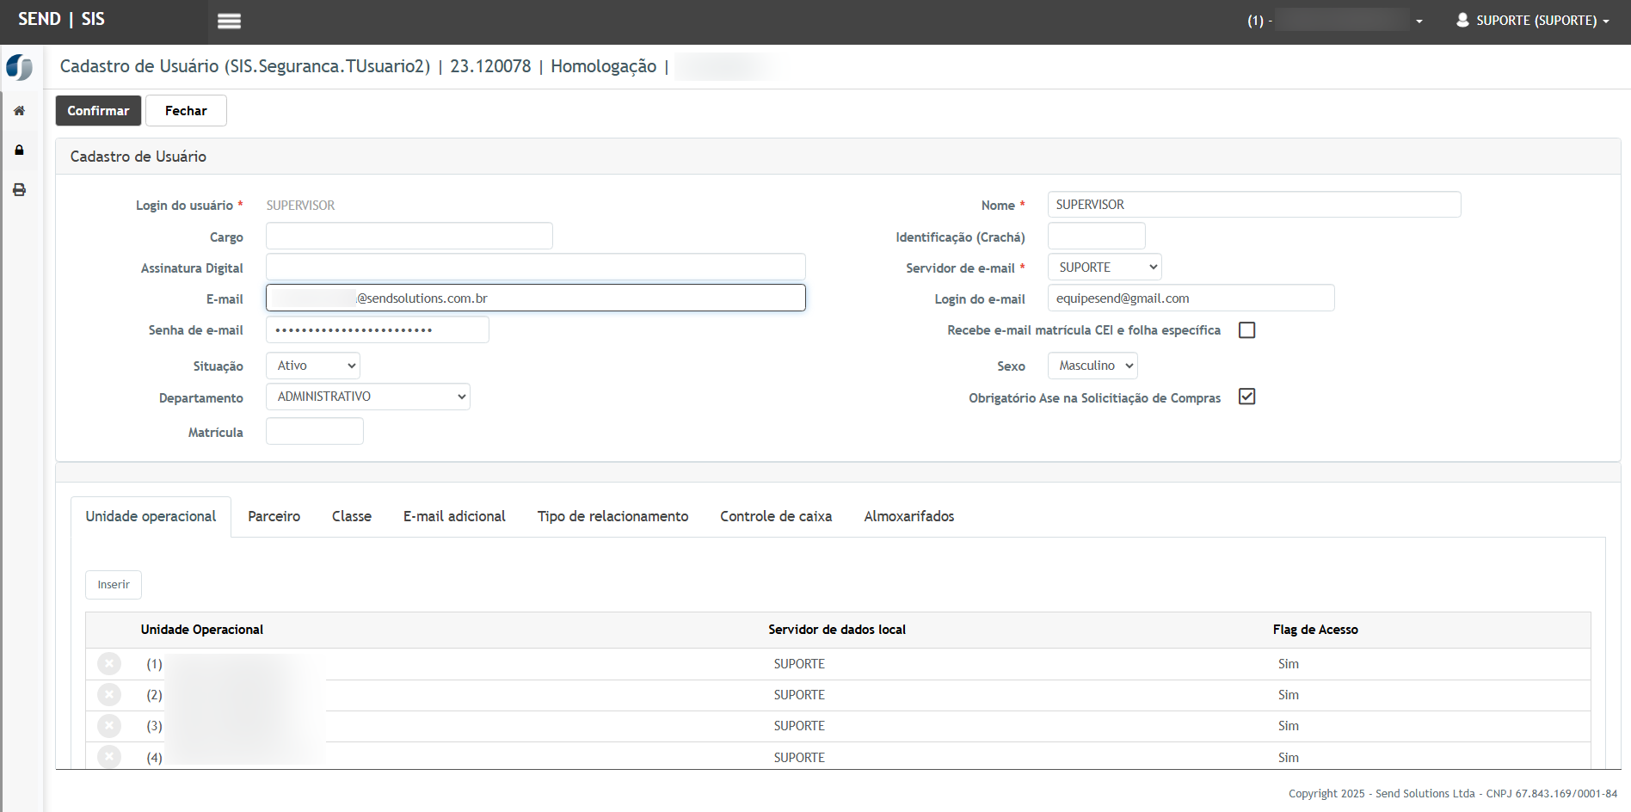Viewport: 1631px width, 812px height.
Task: Open the Controle de caixa tab
Action: click(776, 516)
